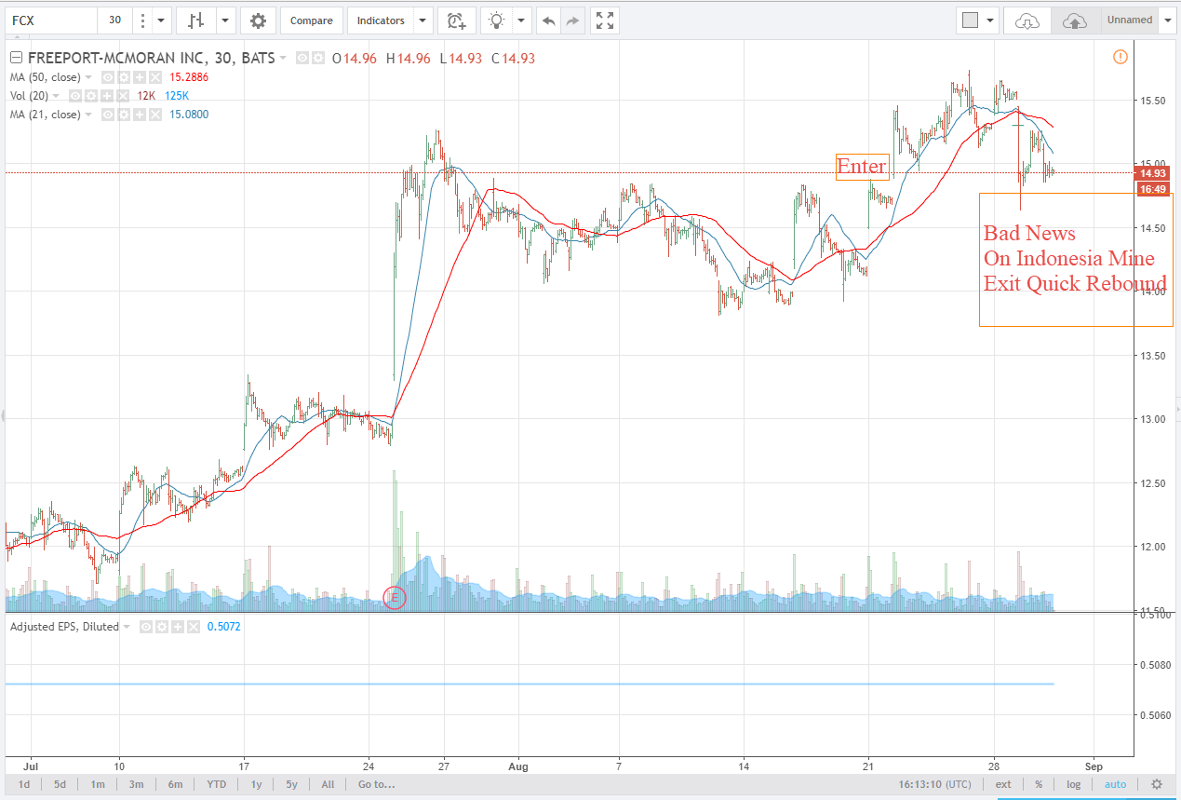Remove the Vol (20) indicator
The image size is (1181, 800).
[x=121, y=96]
